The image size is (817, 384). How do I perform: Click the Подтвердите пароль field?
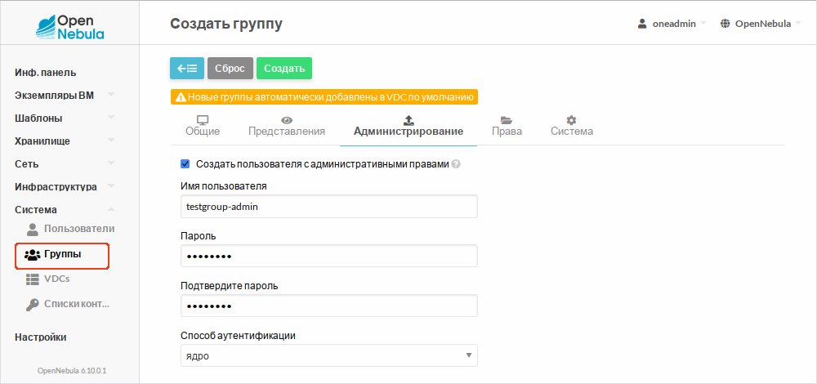point(328,306)
